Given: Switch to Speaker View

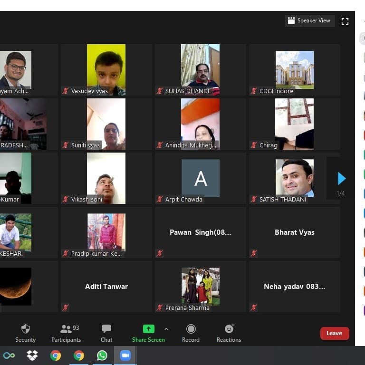Looking at the screenshot, I should click(309, 21).
